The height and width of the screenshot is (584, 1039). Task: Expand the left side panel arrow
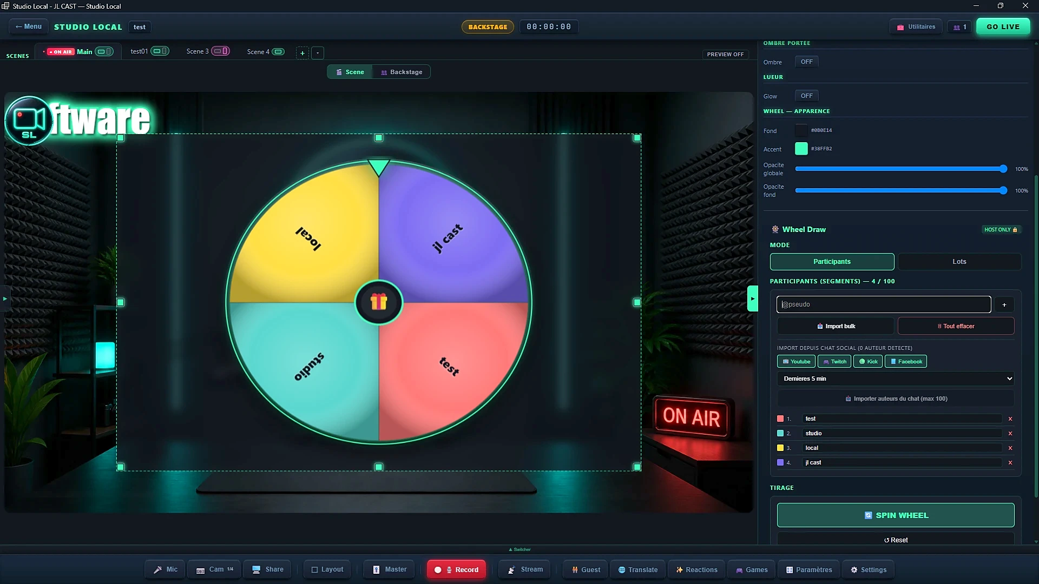pos(5,298)
